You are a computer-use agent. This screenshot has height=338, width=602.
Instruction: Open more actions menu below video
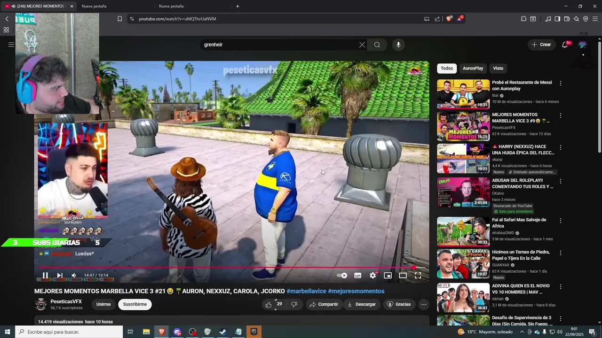424,304
